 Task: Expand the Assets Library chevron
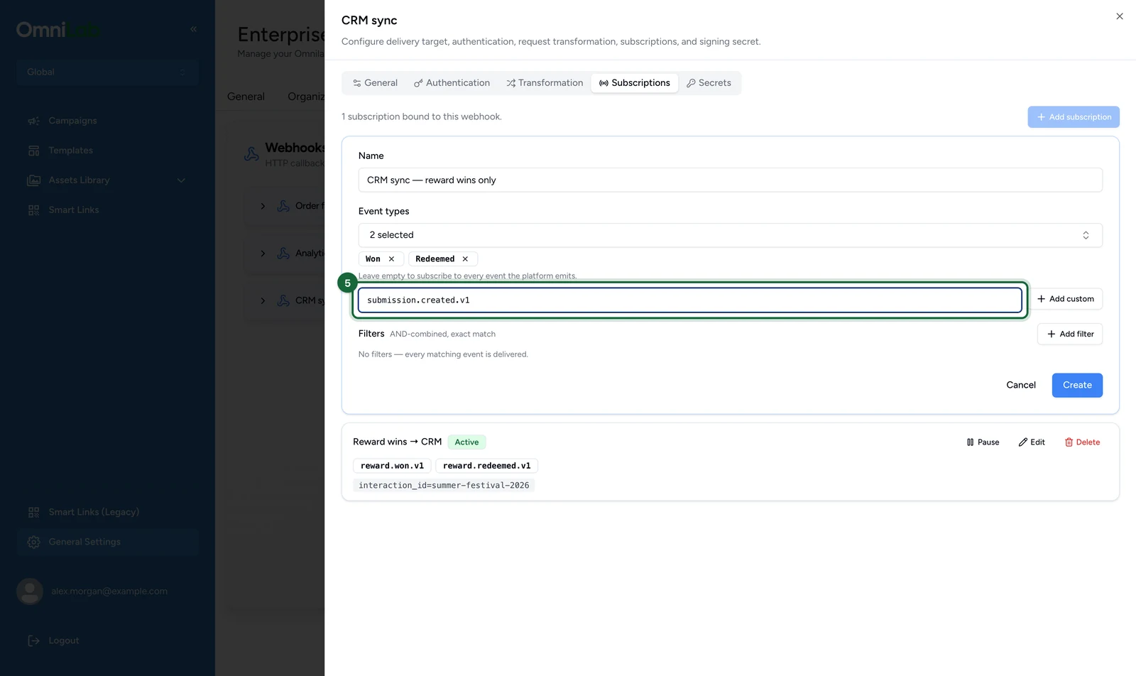181,180
